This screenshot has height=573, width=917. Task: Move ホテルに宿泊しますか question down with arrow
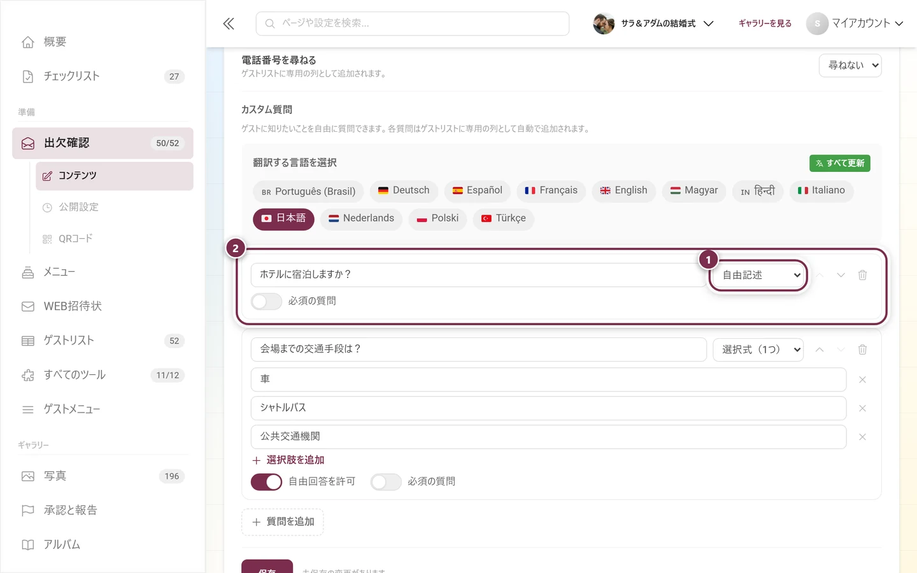(x=841, y=275)
